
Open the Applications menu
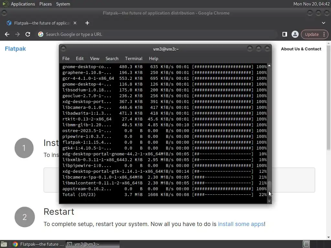(23, 4)
